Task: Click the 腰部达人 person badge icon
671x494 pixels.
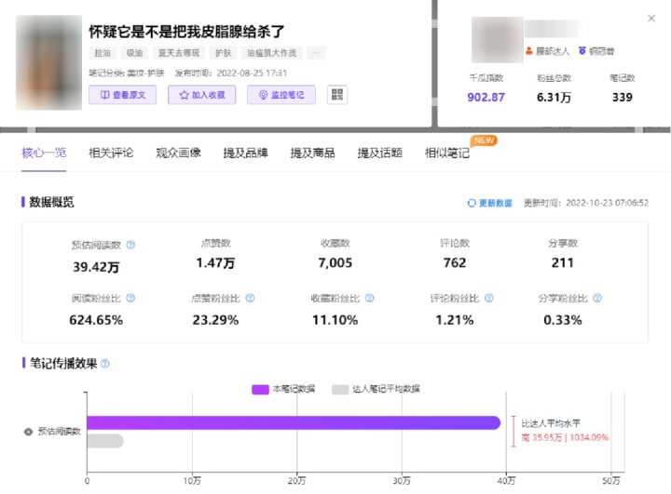Action: point(529,51)
